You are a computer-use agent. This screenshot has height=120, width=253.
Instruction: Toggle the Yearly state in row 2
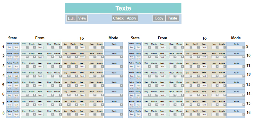point(16,57)
